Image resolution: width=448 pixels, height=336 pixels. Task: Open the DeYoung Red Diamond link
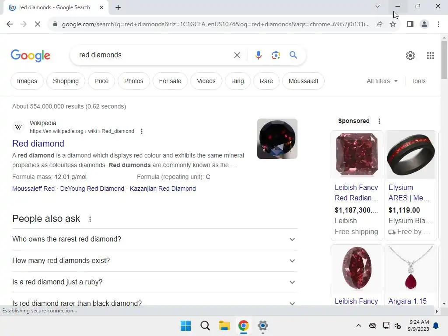(x=92, y=189)
